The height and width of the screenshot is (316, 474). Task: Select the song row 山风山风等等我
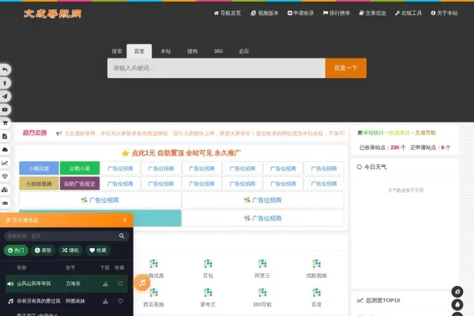tap(66, 284)
